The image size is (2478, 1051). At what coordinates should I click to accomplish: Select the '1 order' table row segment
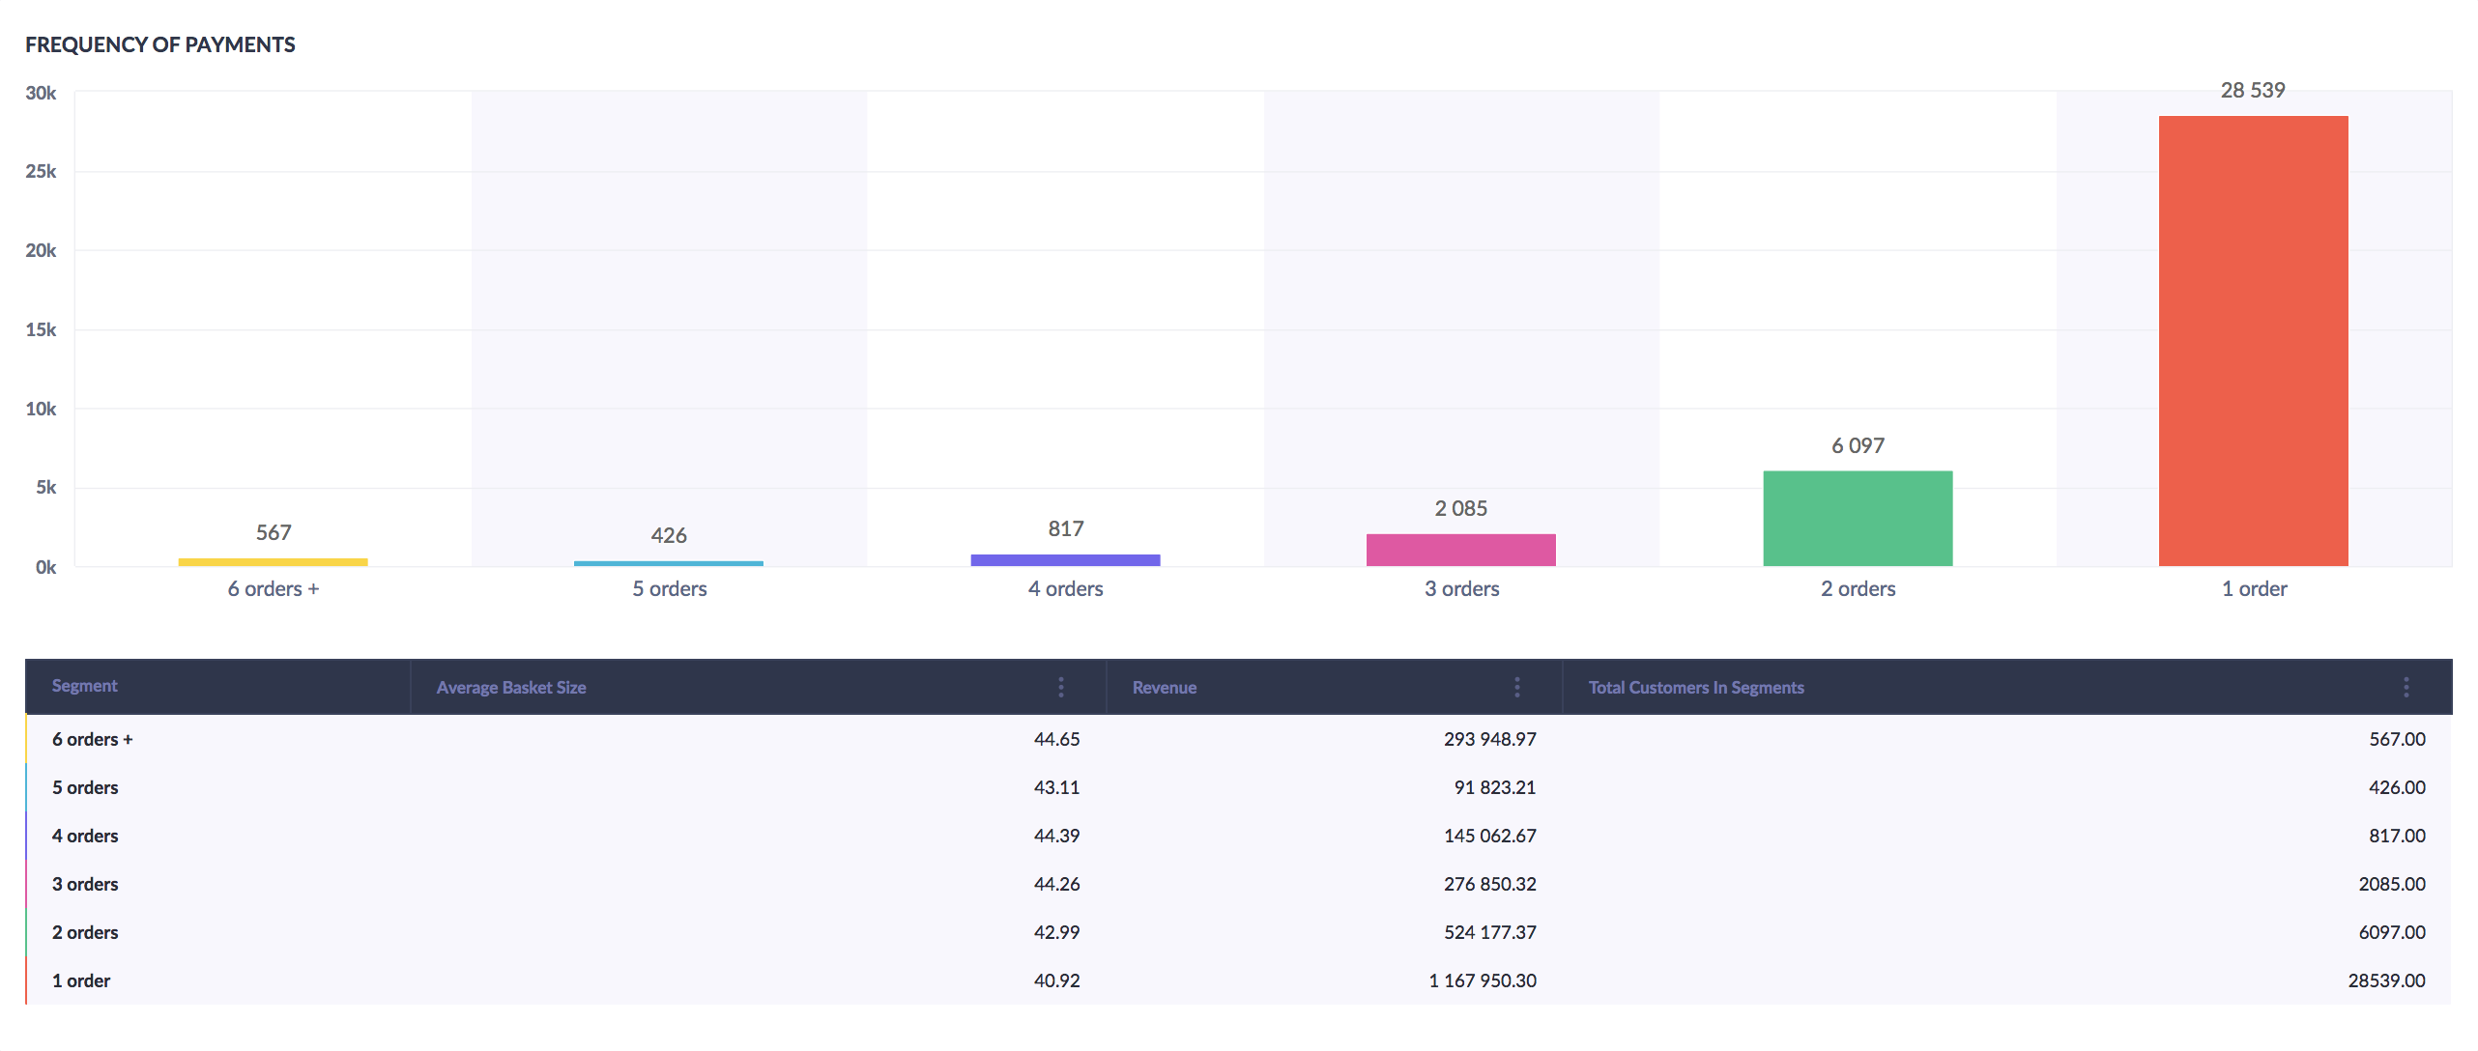point(81,980)
